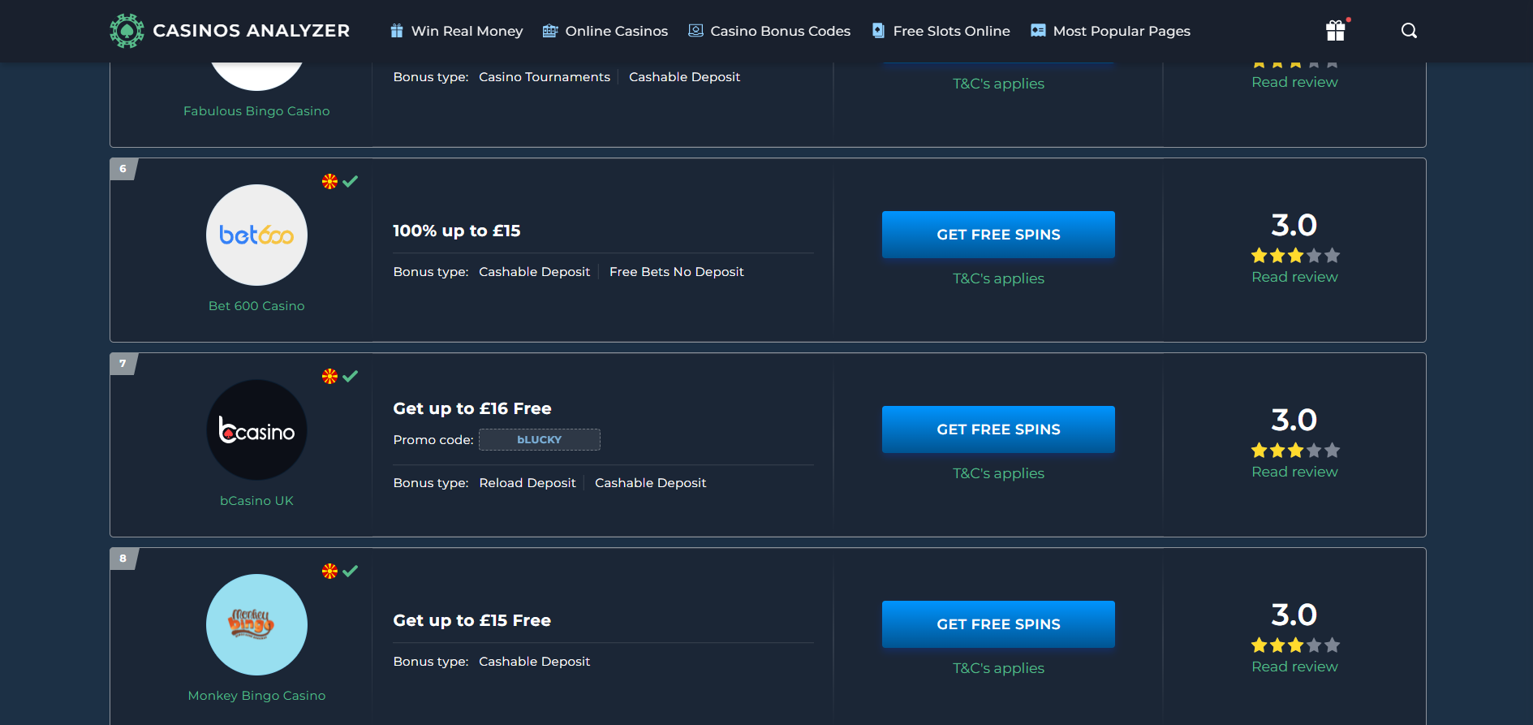The image size is (1533, 725).
Task: Click the star rating of Monkey Bingo Casino
Action: click(1295, 645)
